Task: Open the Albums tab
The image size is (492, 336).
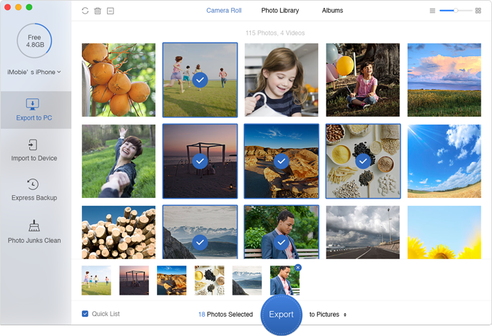Action: (332, 11)
